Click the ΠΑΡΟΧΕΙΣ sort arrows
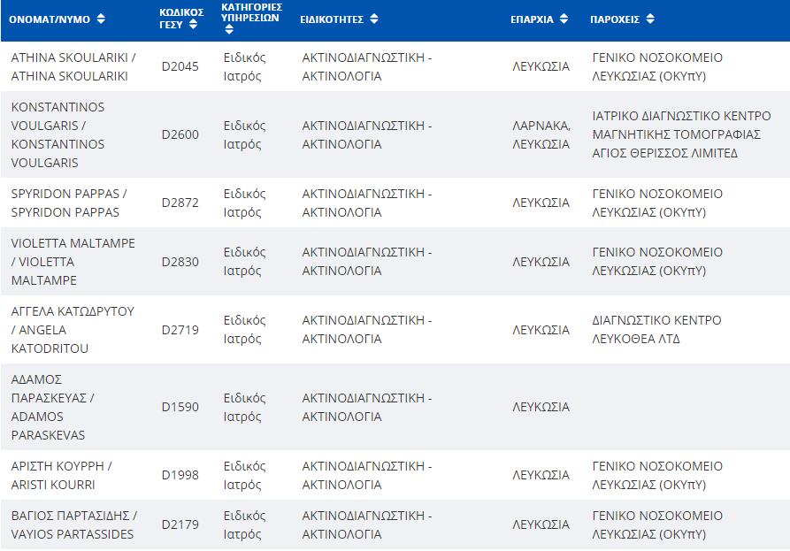Viewport: 790px width, 551px height. (650, 19)
